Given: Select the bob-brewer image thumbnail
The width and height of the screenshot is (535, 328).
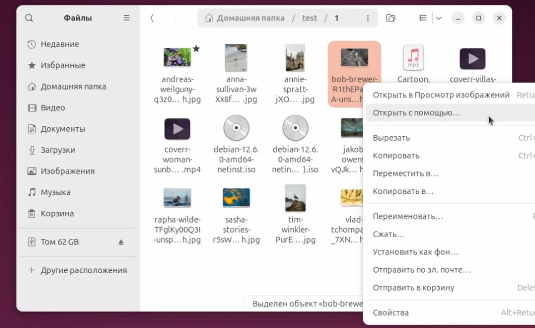Looking at the screenshot, I should 354,57.
